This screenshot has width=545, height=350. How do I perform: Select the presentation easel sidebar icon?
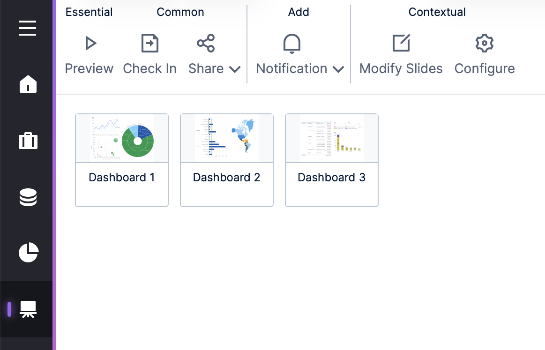[x=28, y=309]
